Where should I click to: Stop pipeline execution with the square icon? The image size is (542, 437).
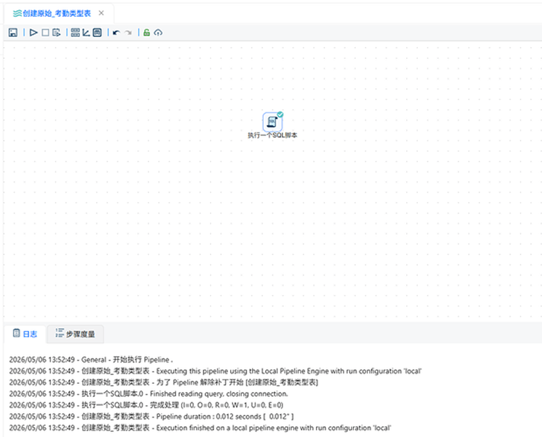tap(45, 33)
